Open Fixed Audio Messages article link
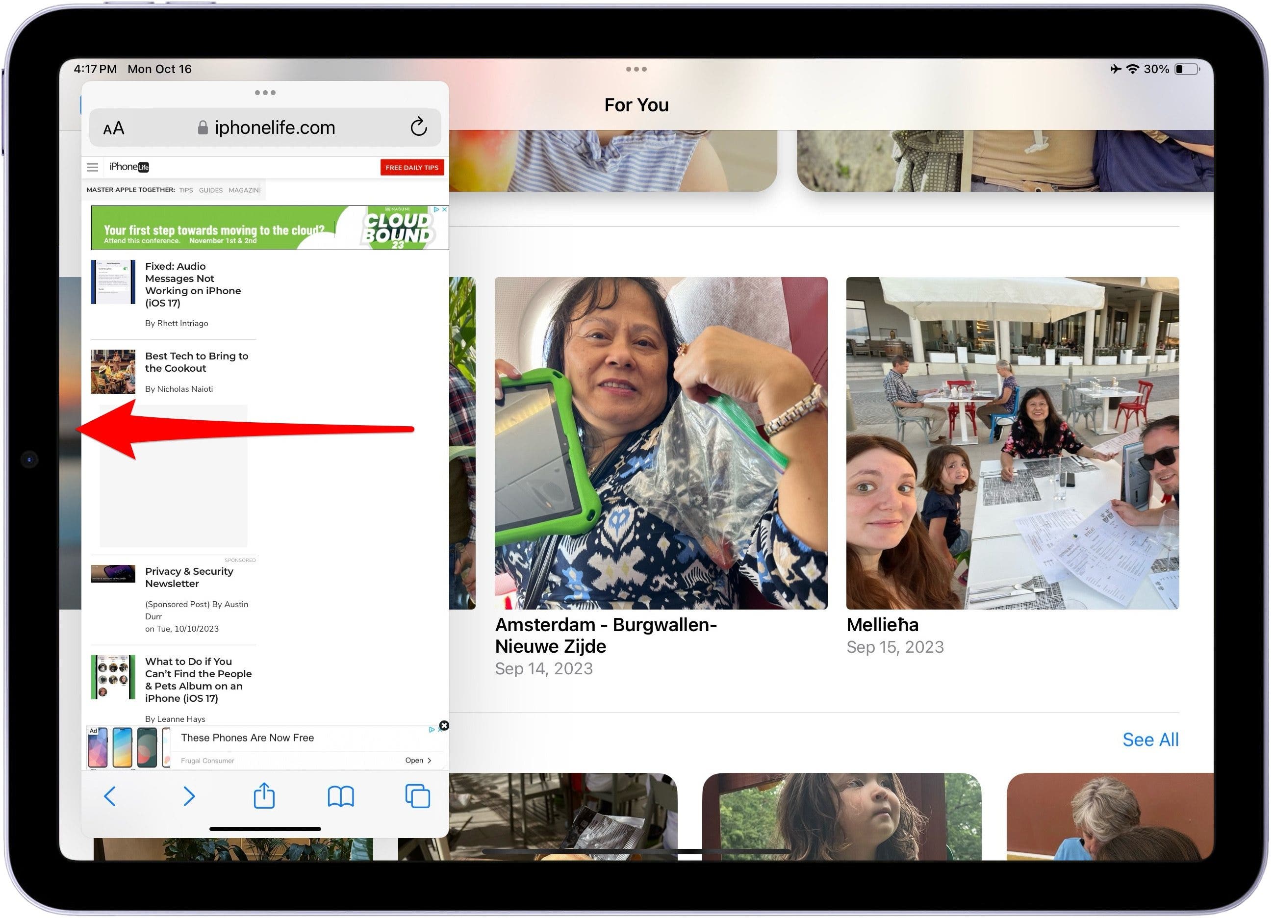 click(x=193, y=284)
